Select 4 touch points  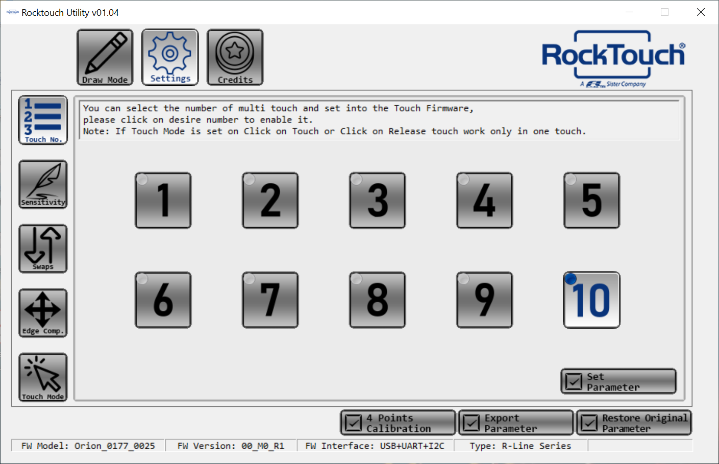[485, 200]
